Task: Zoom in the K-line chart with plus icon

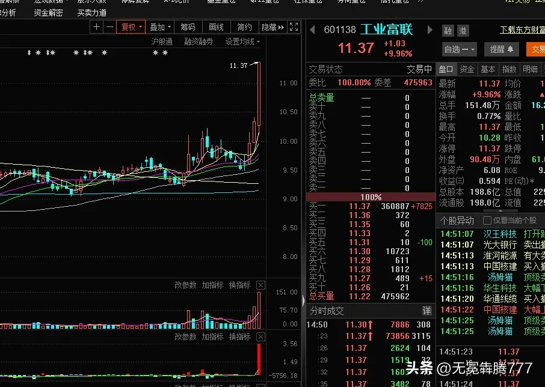Action: point(97,27)
